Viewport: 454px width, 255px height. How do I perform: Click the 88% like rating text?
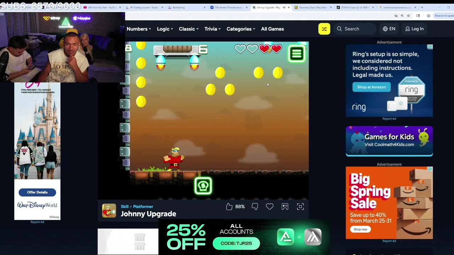(x=240, y=206)
